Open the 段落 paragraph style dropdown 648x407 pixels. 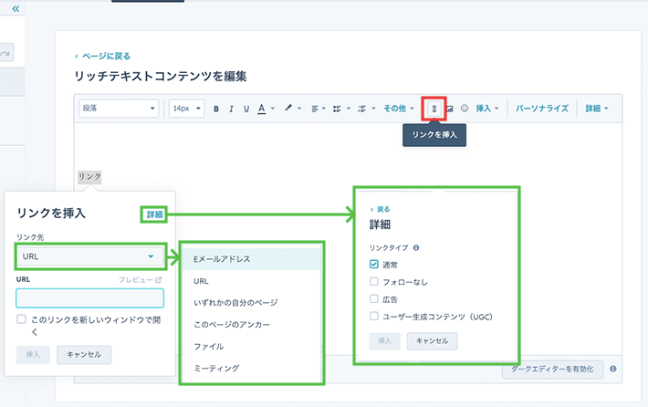coord(119,109)
